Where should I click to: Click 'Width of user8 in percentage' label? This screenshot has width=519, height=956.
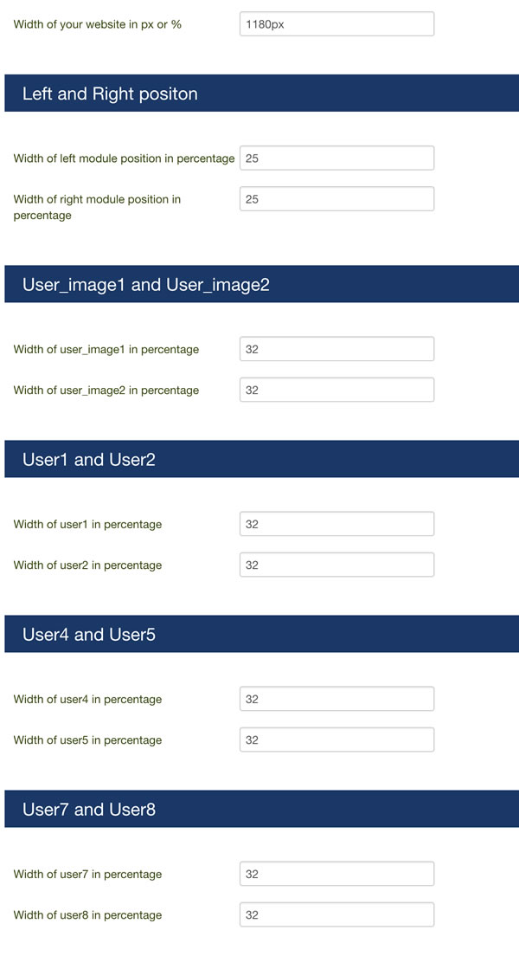point(87,915)
